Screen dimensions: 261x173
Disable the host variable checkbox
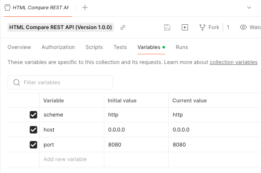pyautogui.click(x=33, y=130)
